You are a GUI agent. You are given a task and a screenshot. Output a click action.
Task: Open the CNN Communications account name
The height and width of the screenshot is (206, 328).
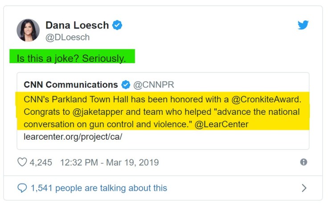coord(71,85)
